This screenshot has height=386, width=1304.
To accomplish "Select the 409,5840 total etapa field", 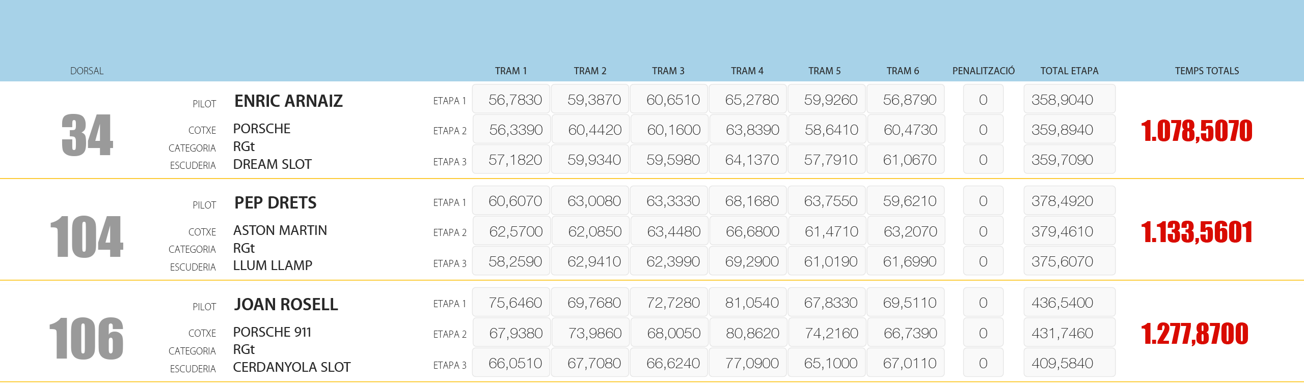I will click(1069, 363).
